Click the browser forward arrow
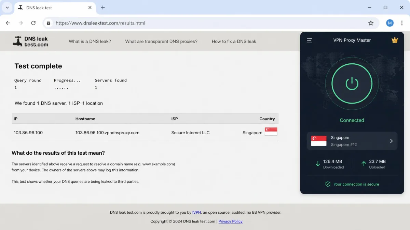Screen dimensions: 410x230 [x=20, y=23]
